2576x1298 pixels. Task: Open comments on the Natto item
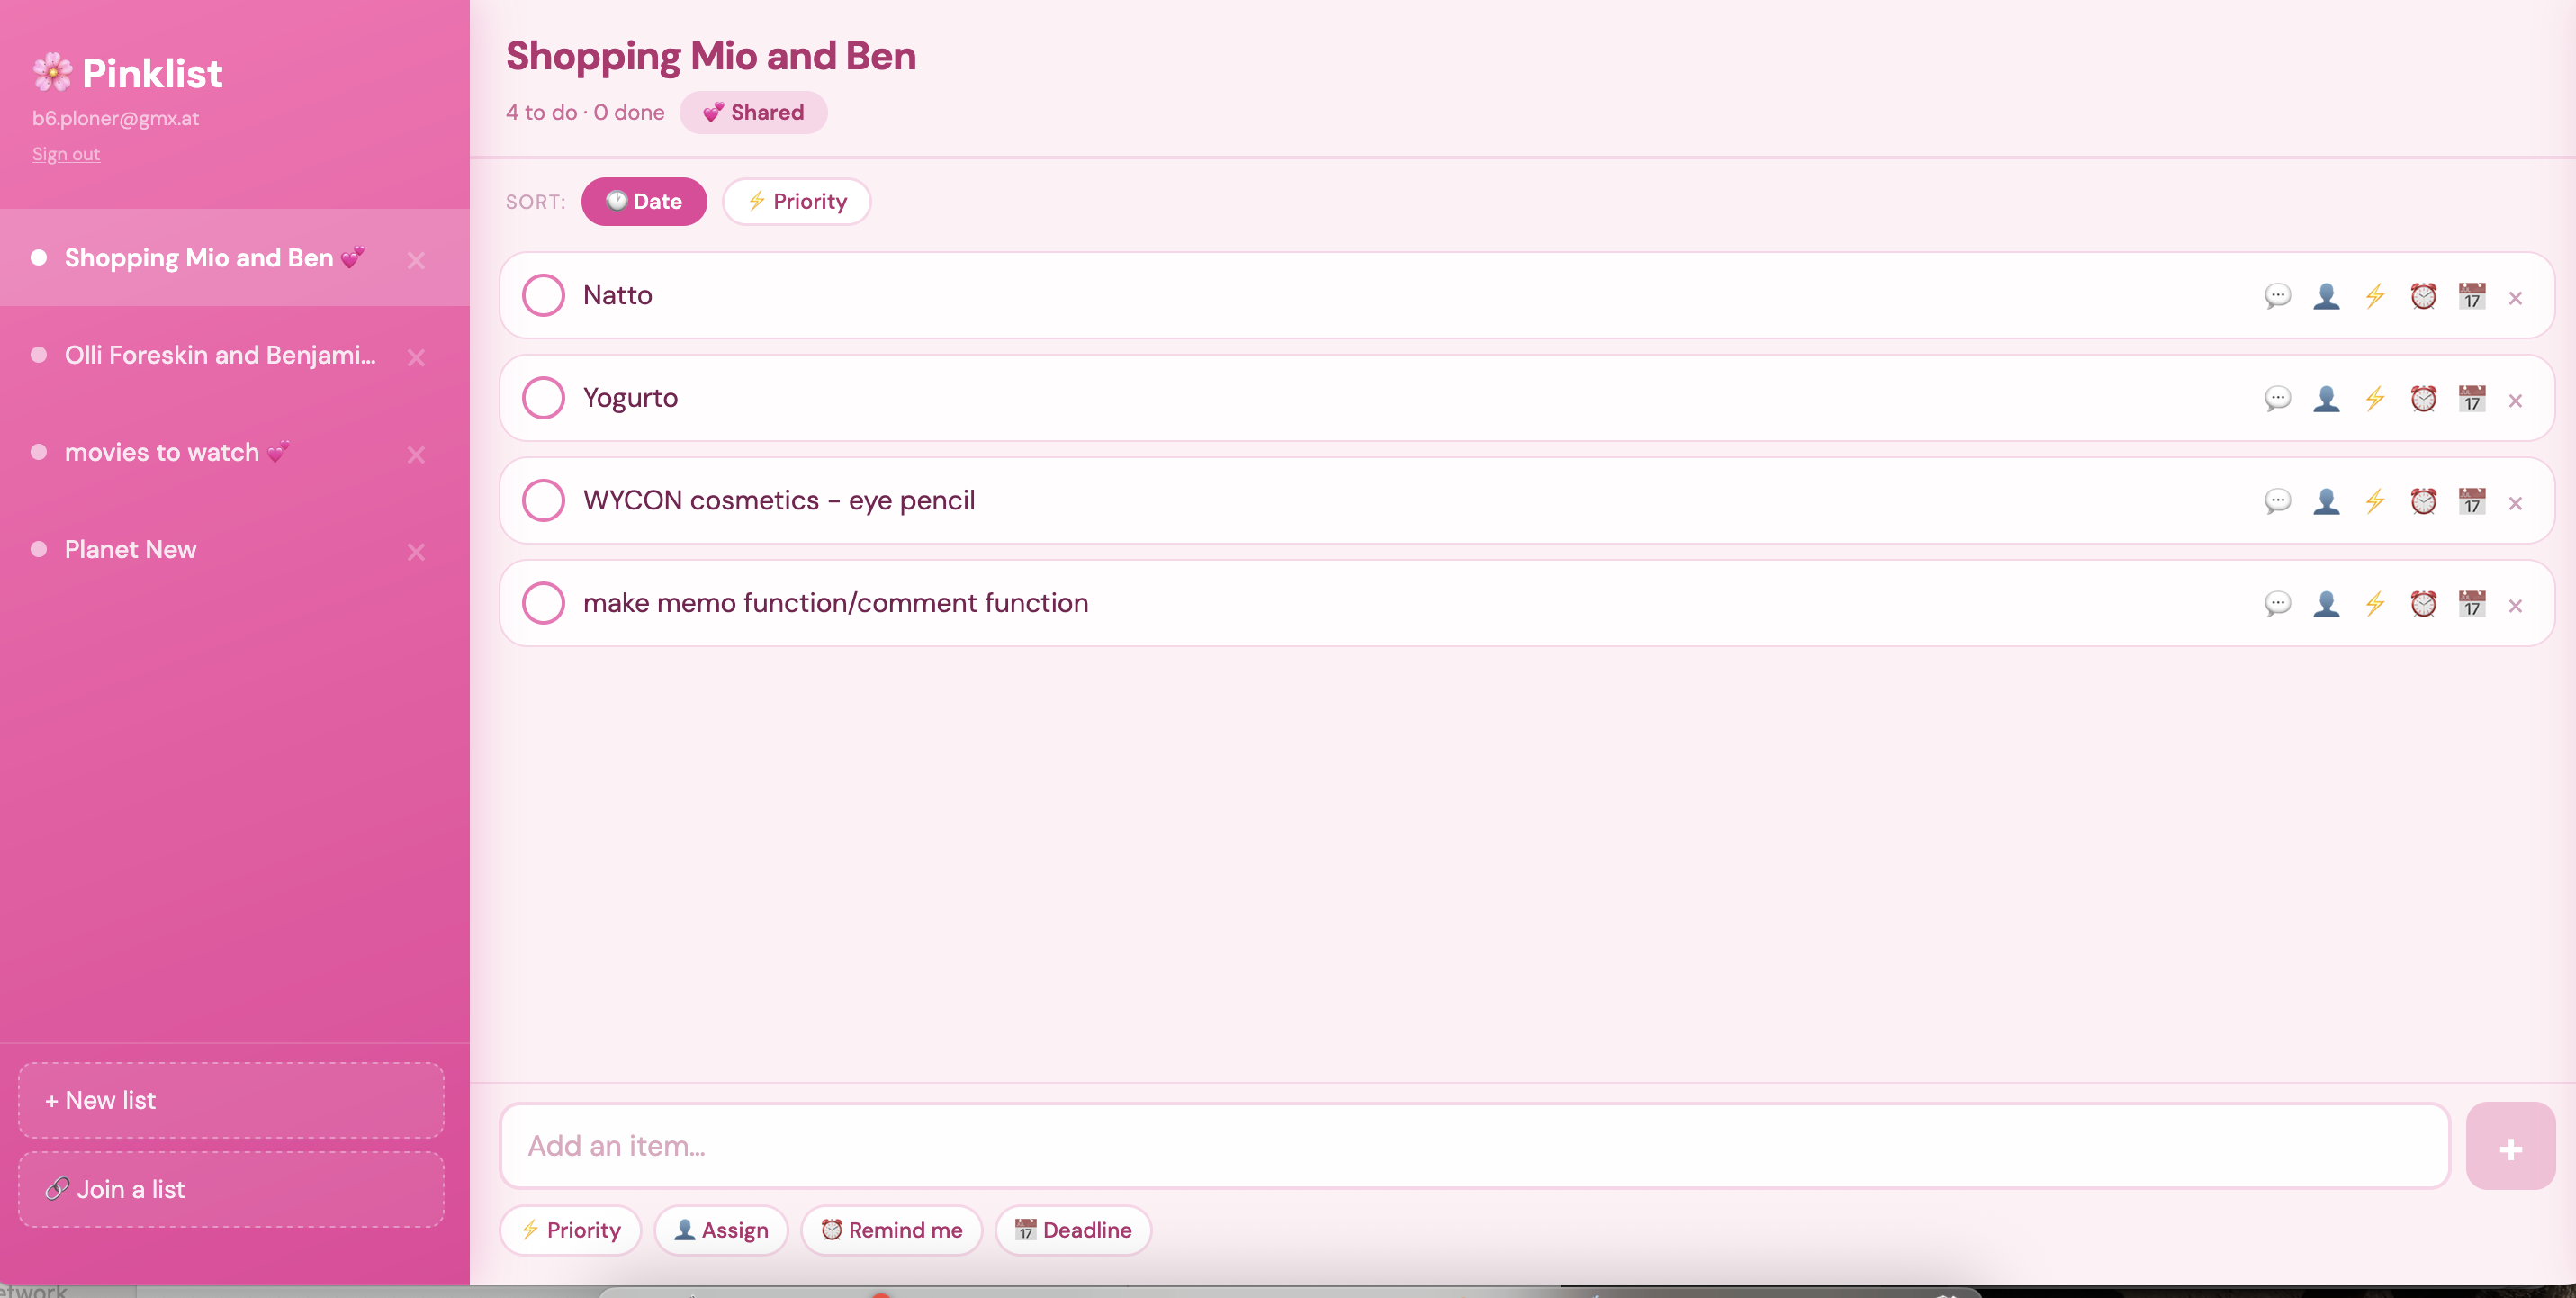(2277, 296)
